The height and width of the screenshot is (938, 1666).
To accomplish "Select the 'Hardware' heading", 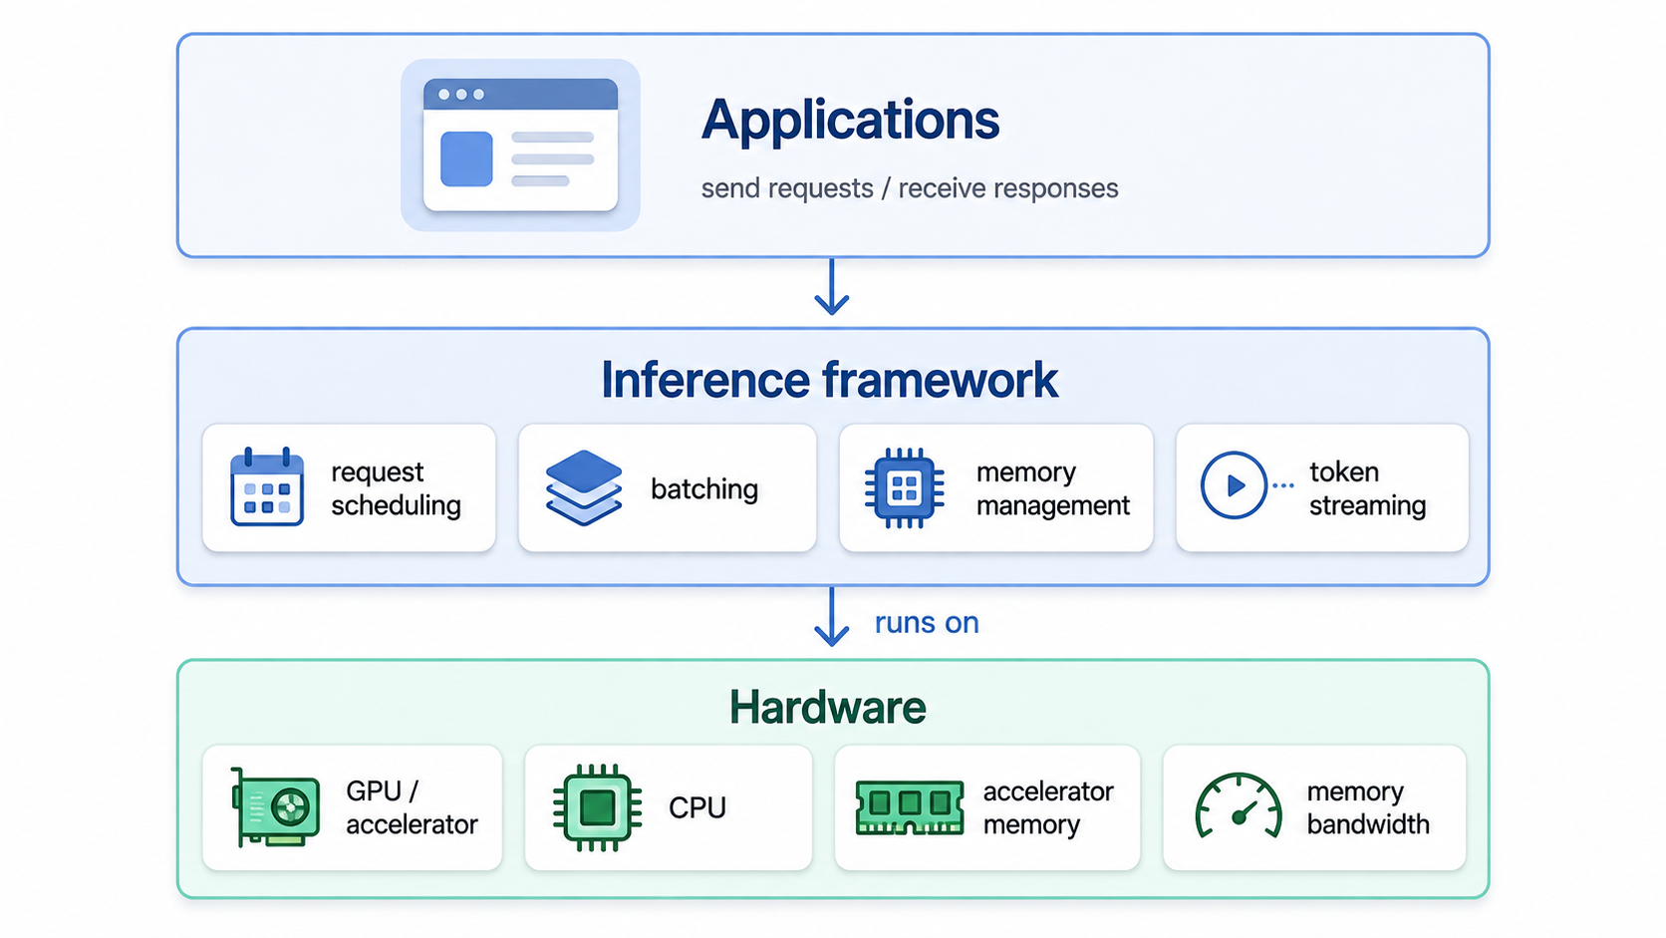I will click(x=828, y=708).
